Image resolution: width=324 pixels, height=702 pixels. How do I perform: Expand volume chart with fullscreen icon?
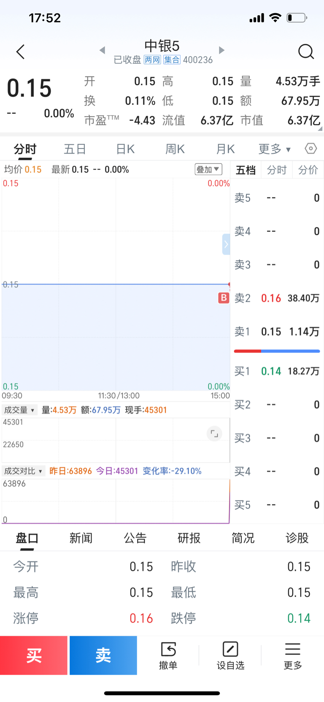pos(214,434)
